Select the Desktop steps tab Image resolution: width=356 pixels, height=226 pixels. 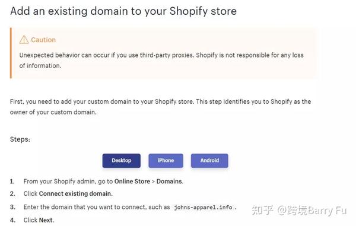(x=122, y=160)
